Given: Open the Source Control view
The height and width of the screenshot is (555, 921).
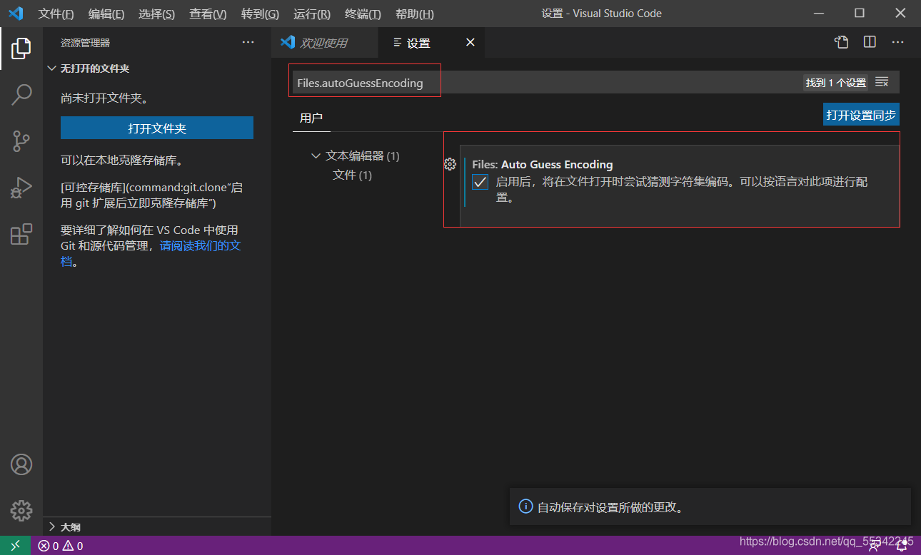Looking at the screenshot, I should (21, 141).
